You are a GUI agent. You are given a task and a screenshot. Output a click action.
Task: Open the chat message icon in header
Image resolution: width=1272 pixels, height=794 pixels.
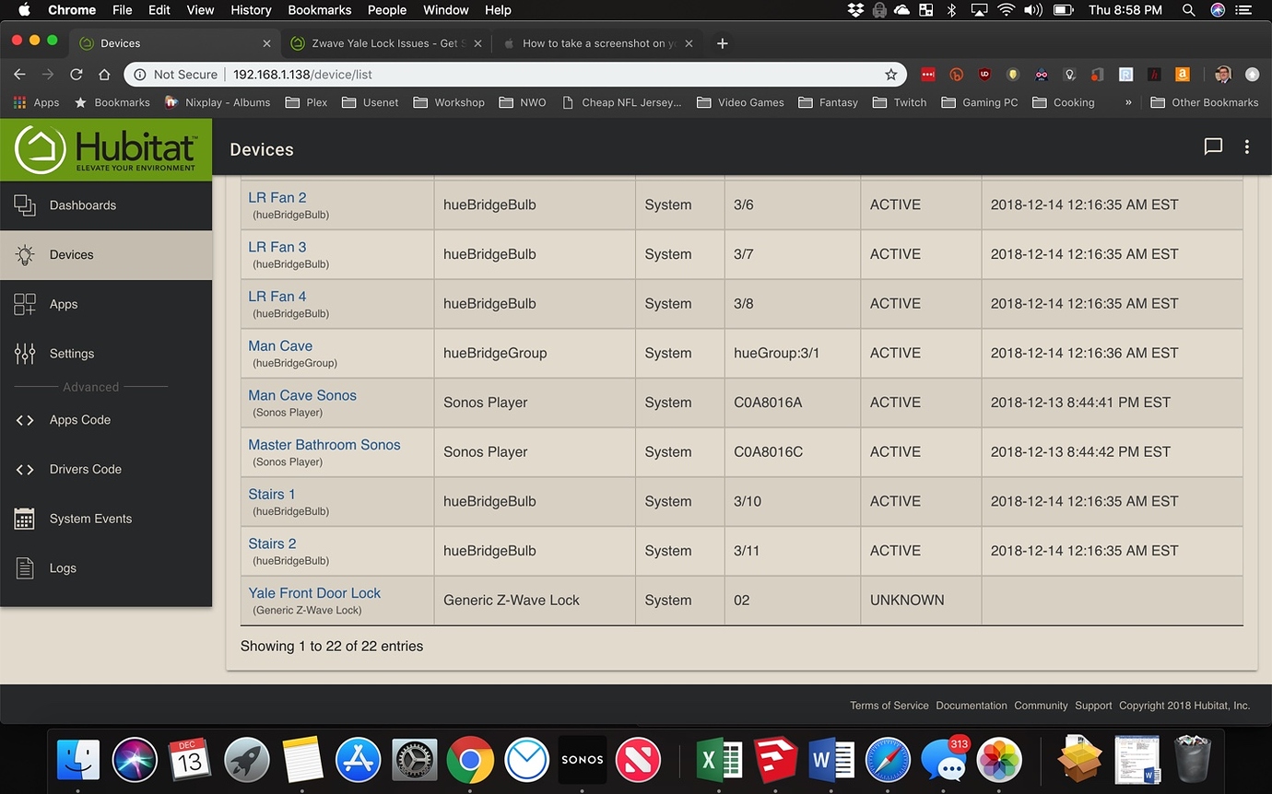click(x=1213, y=147)
